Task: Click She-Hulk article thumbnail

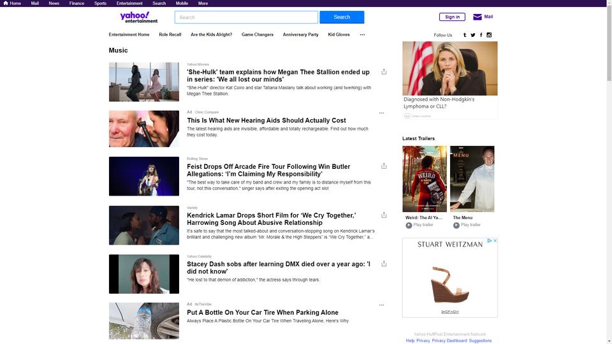Action: tap(144, 82)
